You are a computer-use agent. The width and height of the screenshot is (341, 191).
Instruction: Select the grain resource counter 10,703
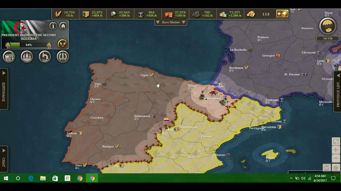point(66,14)
